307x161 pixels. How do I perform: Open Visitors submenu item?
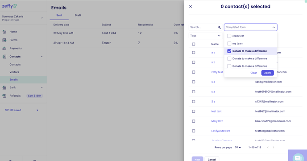point(14,72)
